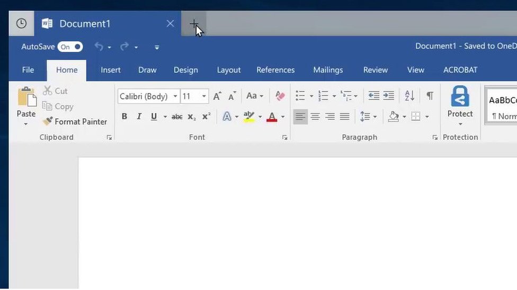The height and width of the screenshot is (290, 517).
Task: Switch to the Review tab
Action: pyautogui.click(x=376, y=70)
